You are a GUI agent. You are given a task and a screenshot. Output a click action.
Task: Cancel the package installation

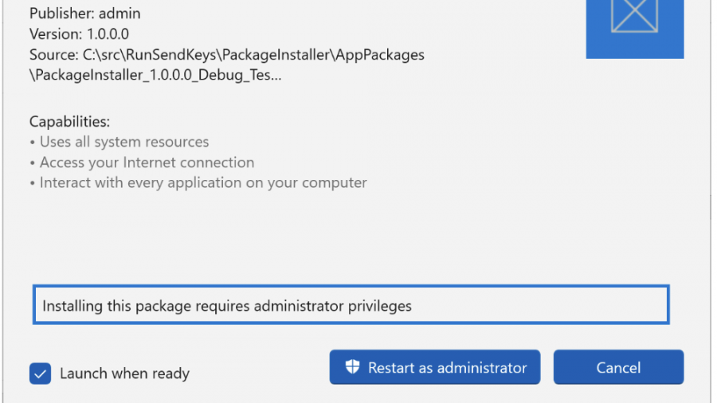[x=618, y=367]
